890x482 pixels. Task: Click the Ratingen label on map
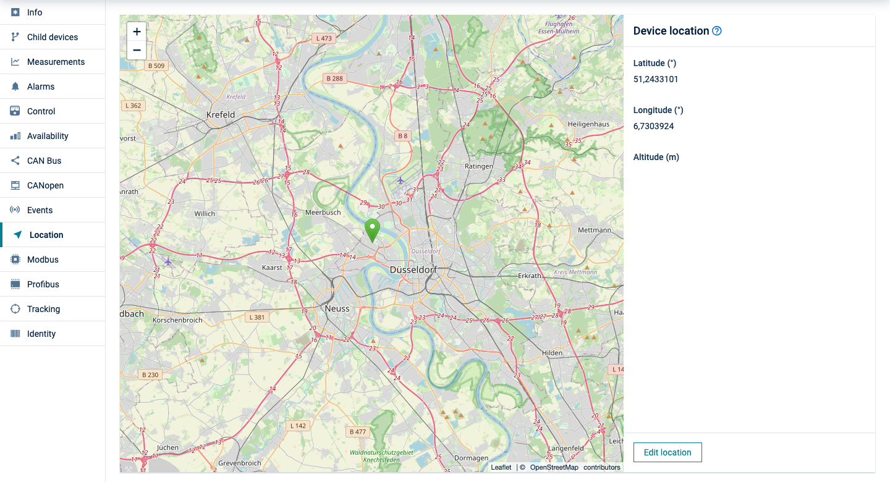[479, 166]
